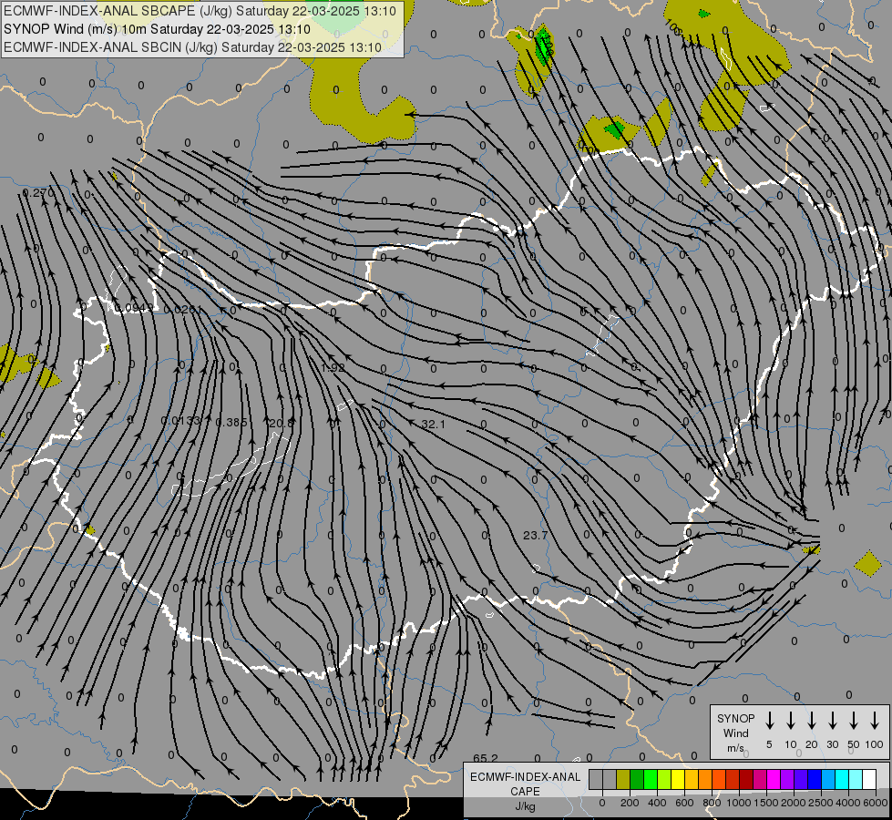Click the 600 label under color scale

coord(684,803)
